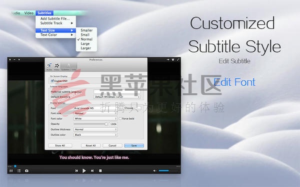300x187 pixels.
Task: Click the Reset All button
Action: (x=90, y=146)
